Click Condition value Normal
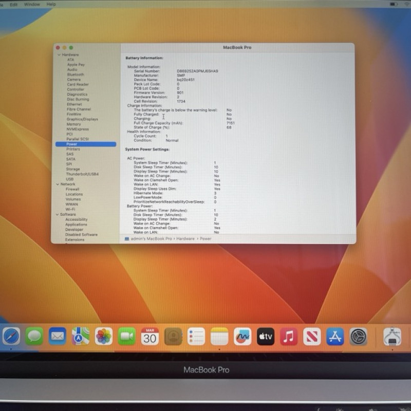This screenshot has width=411, height=411. point(172,140)
